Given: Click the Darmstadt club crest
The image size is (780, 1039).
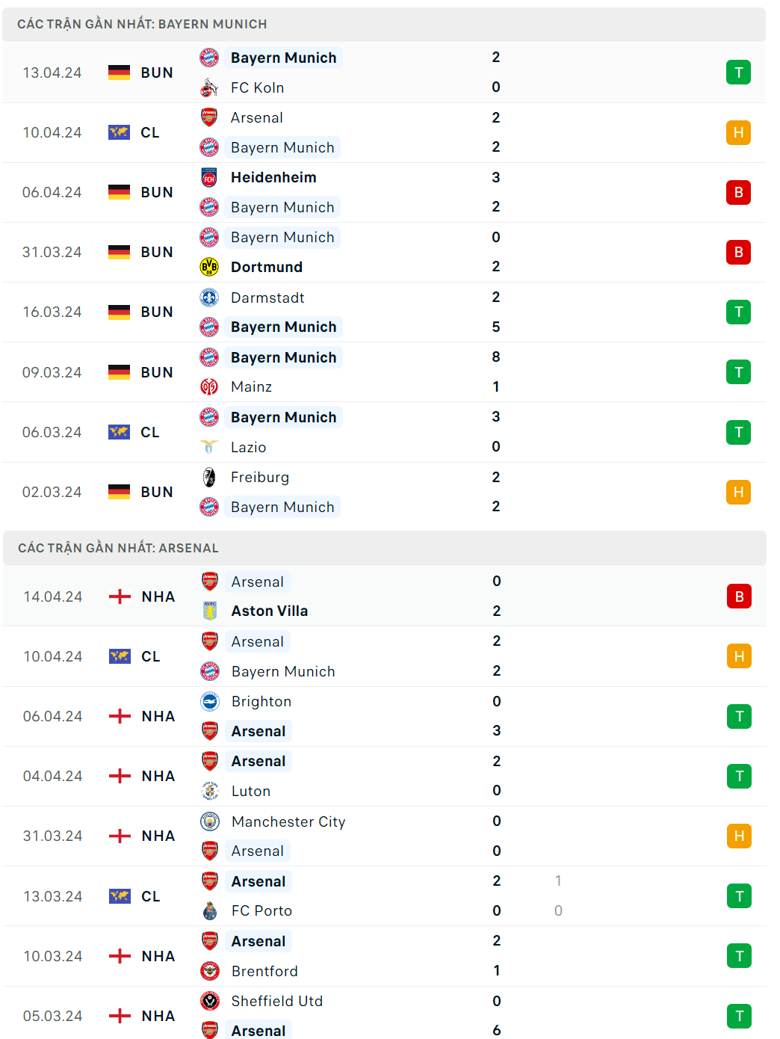Looking at the screenshot, I should [209, 297].
